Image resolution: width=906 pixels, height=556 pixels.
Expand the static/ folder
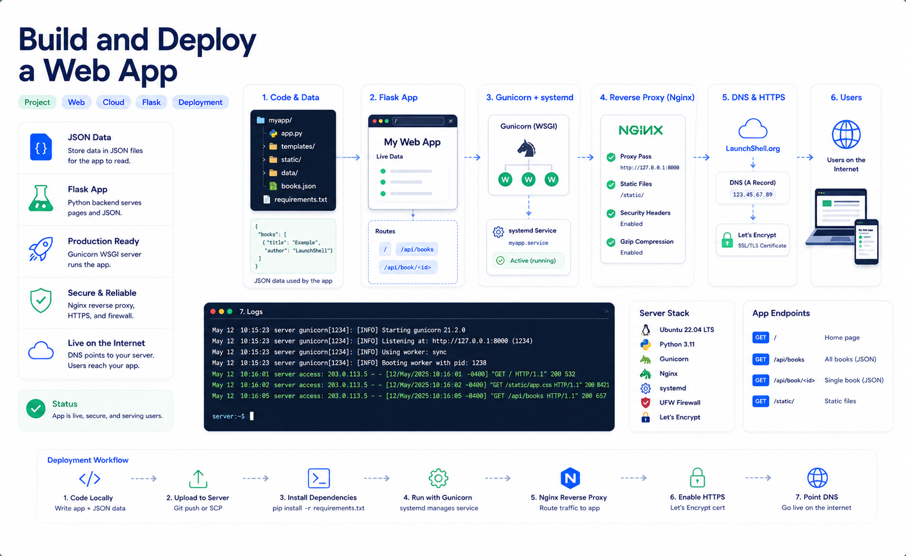pyautogui.click(x=264, y=160)
